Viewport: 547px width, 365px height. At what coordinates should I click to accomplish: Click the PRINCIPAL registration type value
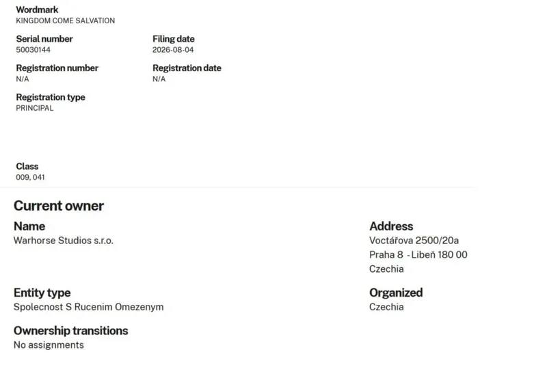click(35, 108)
